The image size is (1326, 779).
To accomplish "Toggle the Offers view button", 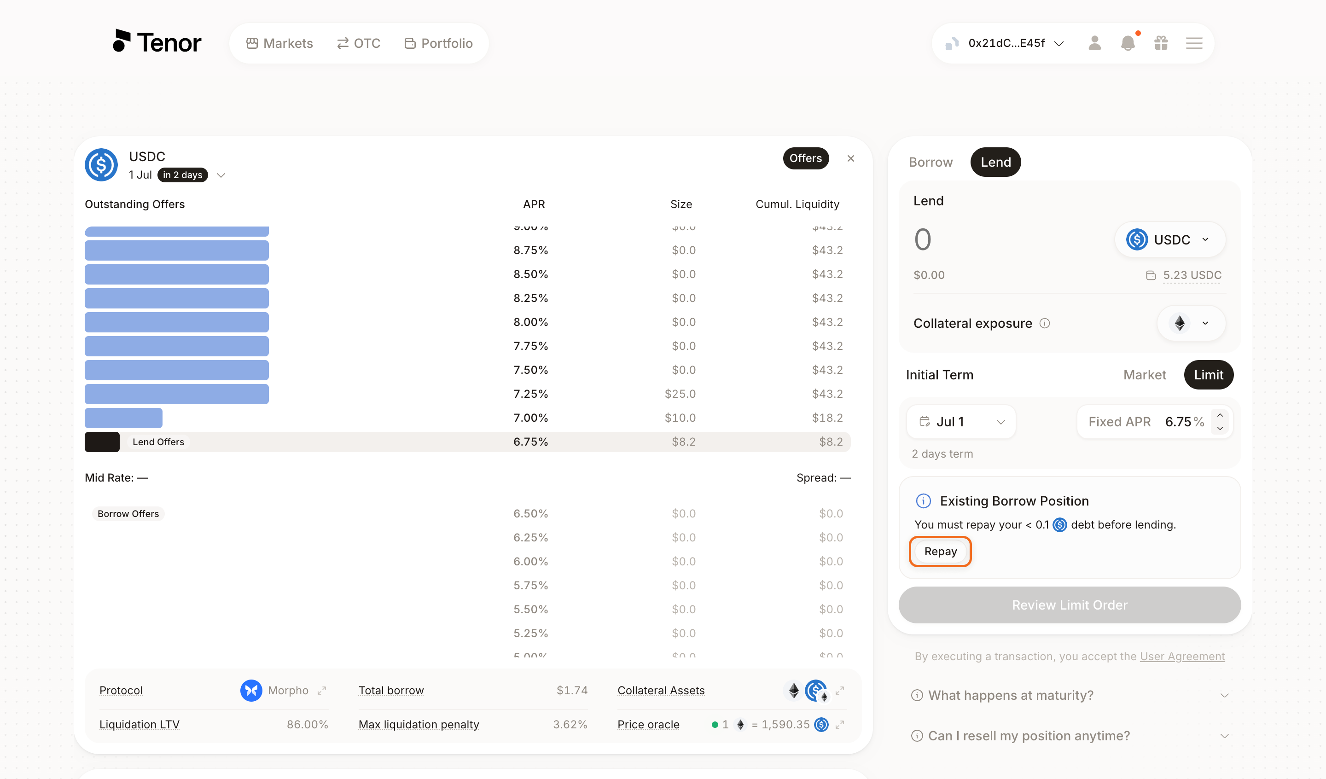I will coord(806,158).
